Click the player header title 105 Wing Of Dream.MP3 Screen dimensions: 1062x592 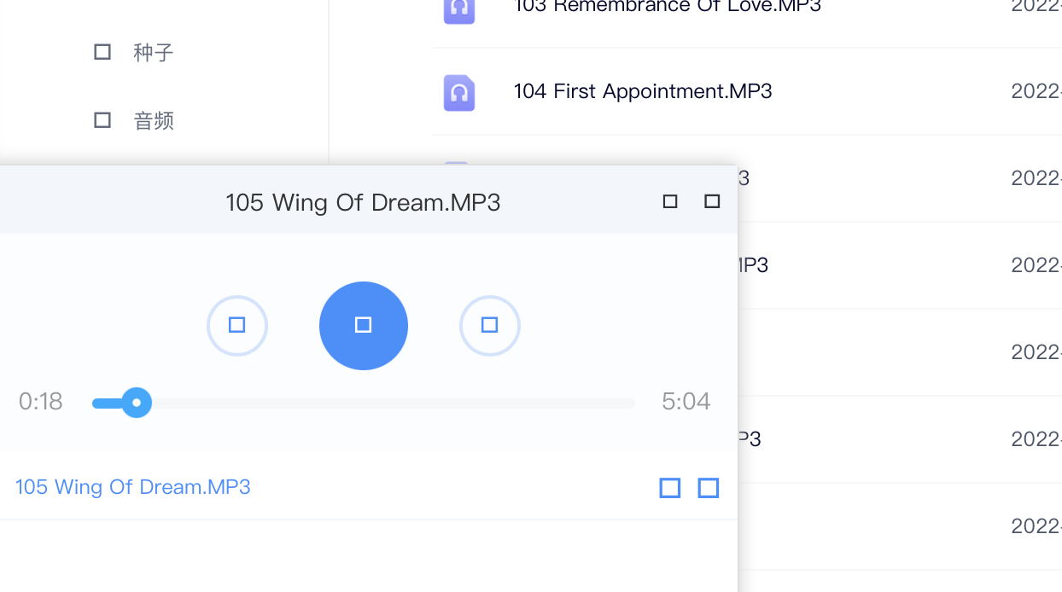(363, 203)
